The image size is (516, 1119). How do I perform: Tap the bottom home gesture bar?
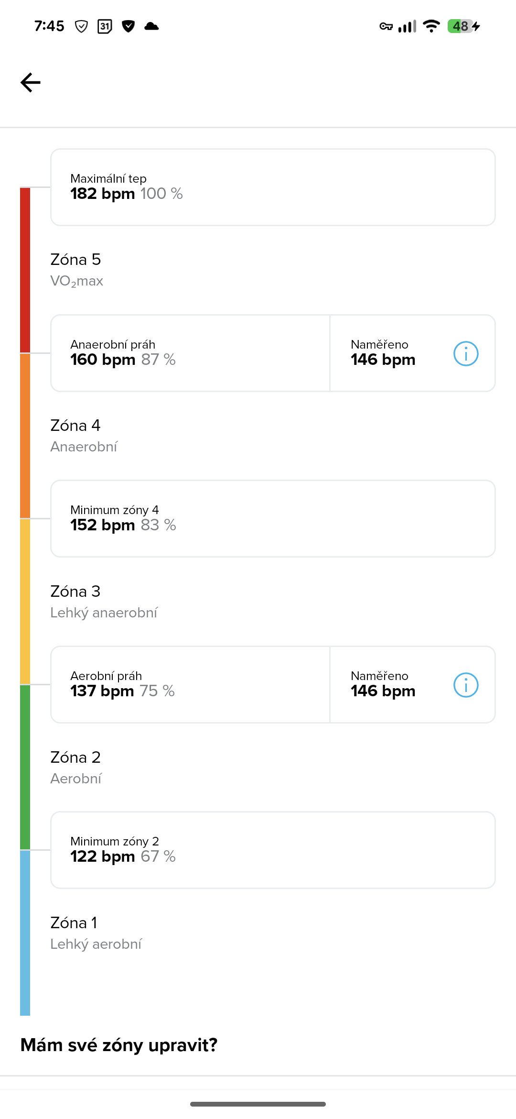coord(258,1104)
